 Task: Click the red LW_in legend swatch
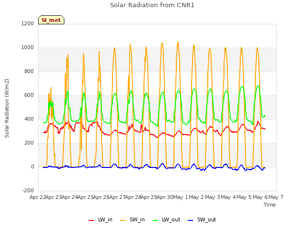(91, 220)
